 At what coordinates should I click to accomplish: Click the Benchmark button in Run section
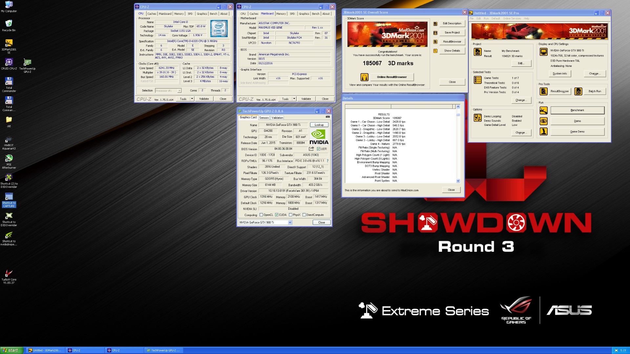pos(577,110)
